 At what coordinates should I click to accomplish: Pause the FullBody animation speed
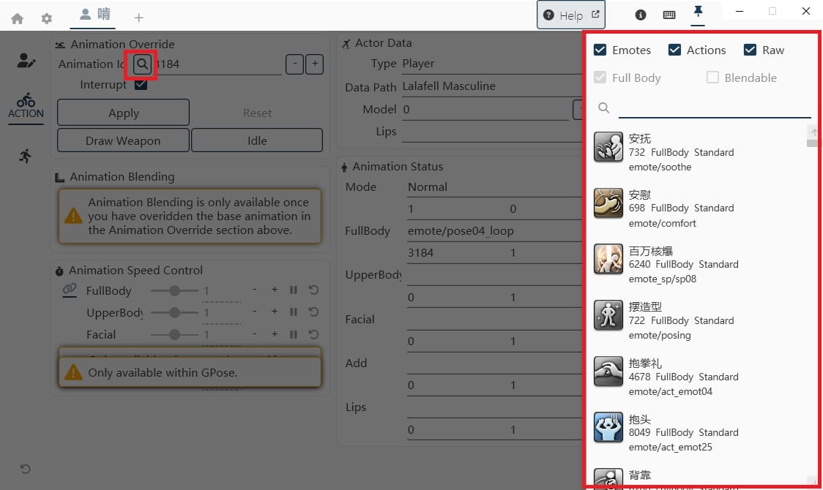(x=294, y=290)
